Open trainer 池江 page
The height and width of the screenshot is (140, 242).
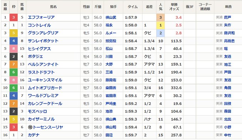[x=228, y=65]
